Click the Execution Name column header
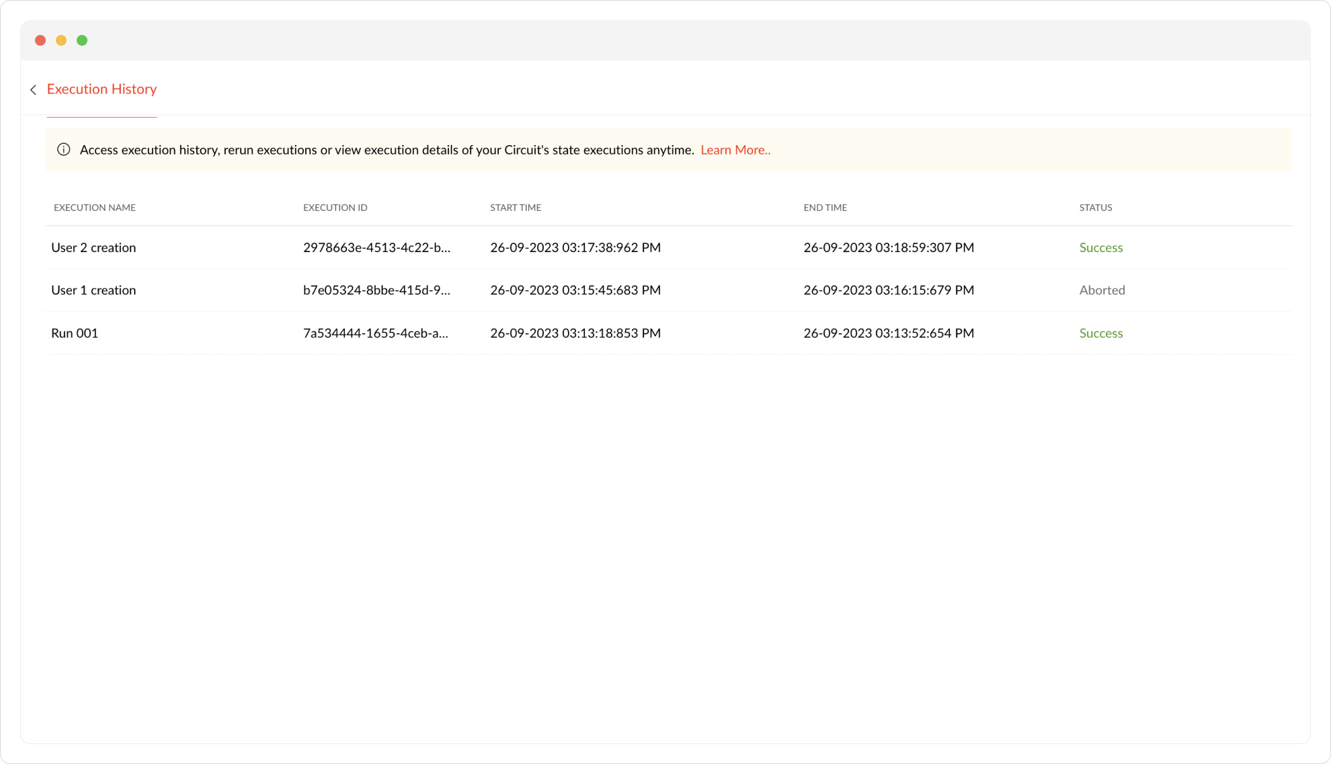Image resolution: width=1331 pixels, height=764 pixels. click(95, 208)
